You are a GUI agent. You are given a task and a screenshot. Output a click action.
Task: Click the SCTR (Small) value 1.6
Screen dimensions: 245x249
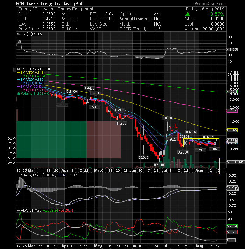(x=157, y=29)
